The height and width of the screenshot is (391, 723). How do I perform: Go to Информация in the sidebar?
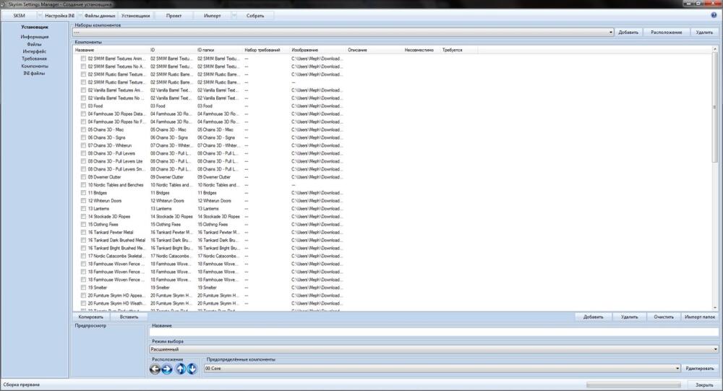[35, 37]
